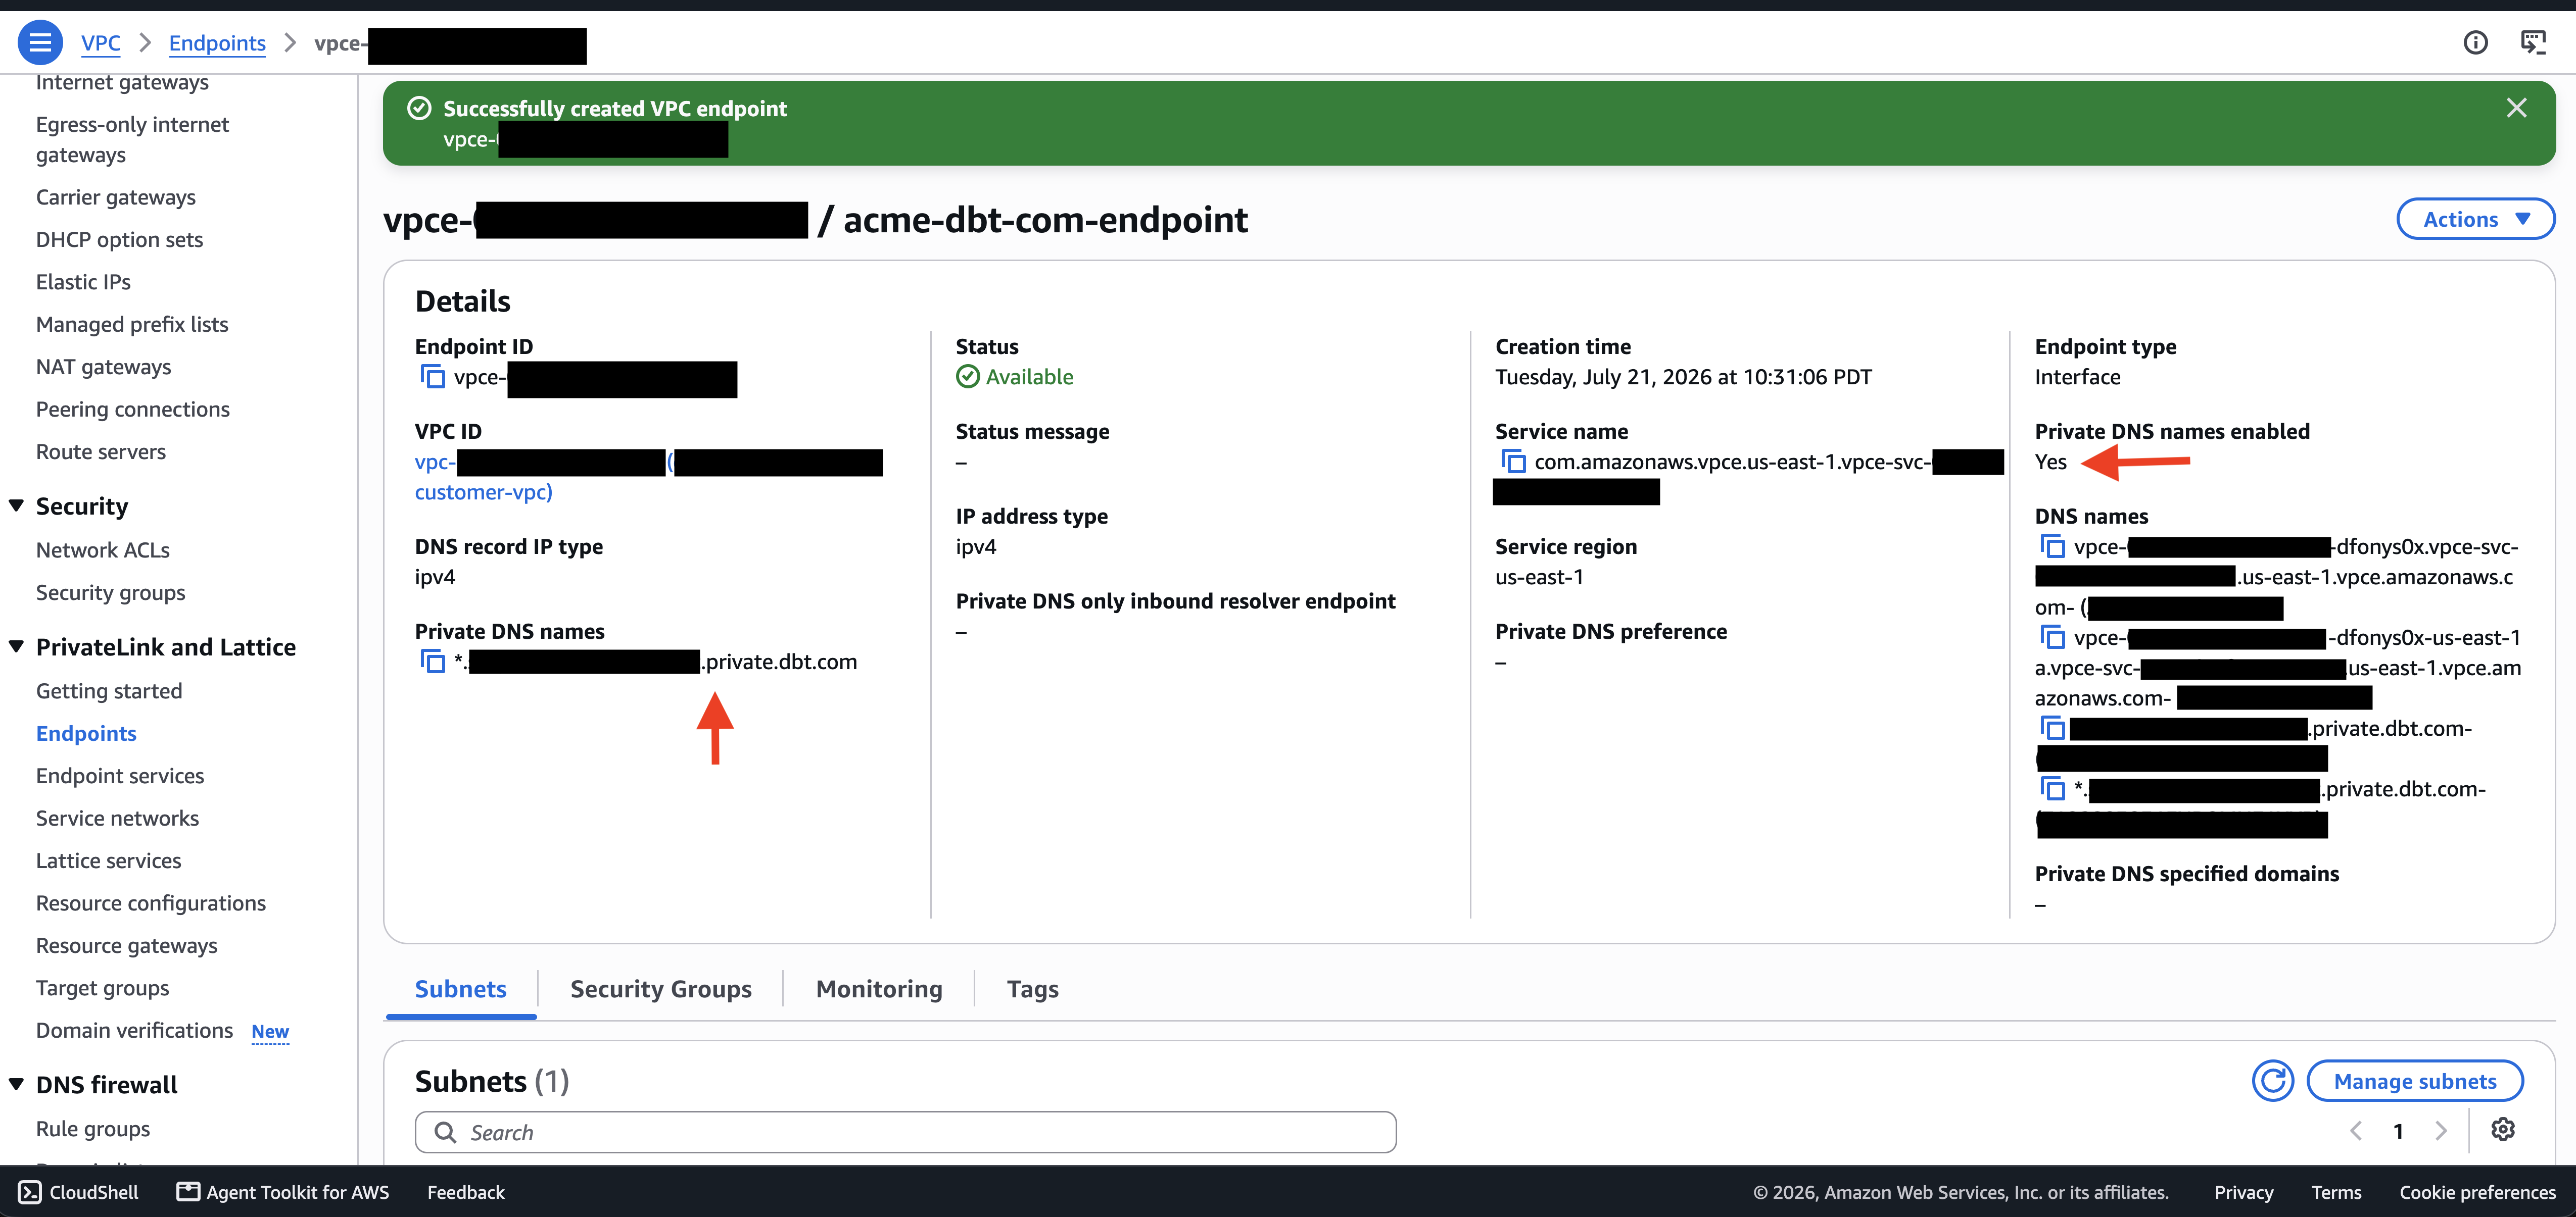Viewport: 2576px width, 1217px height.
Task: Open Rule groups under DNS firewall
Action: pos(93,1129)
